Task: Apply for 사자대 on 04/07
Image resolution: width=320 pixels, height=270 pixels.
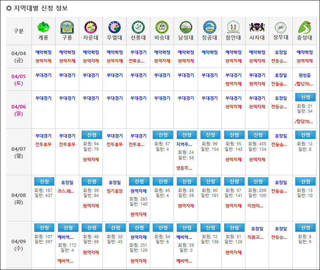Action: [x=258, y=135]
